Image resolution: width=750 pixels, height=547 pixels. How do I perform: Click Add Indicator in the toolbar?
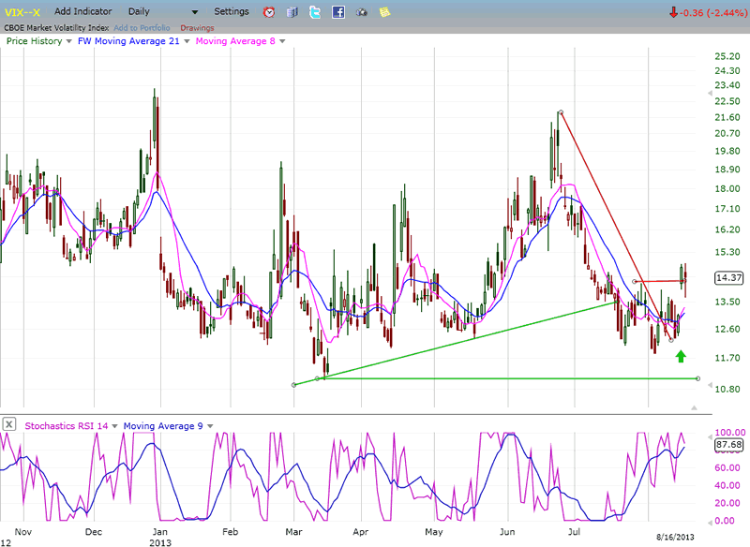83,12
